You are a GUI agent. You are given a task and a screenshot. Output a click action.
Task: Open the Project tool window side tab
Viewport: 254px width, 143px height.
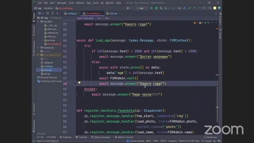pos(34,17)
